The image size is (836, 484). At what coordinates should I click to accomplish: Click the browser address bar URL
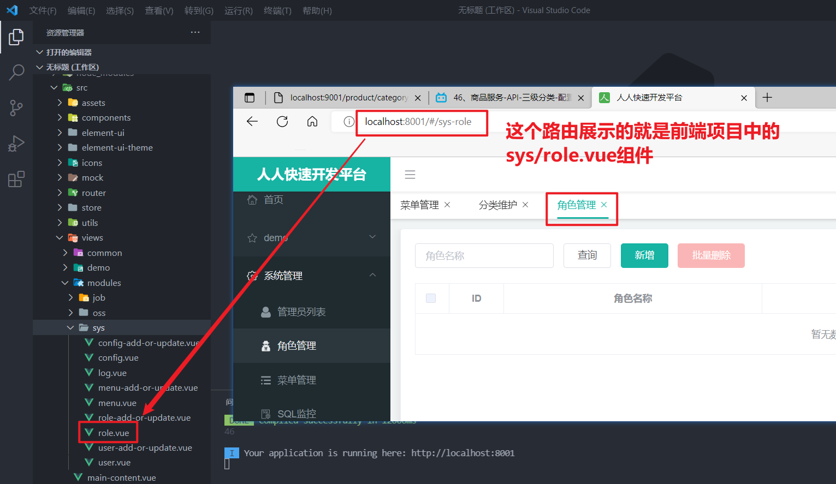click(418, 122)
